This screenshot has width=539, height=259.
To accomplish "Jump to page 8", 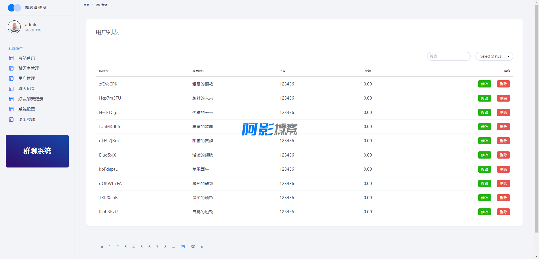I will 165,247.
